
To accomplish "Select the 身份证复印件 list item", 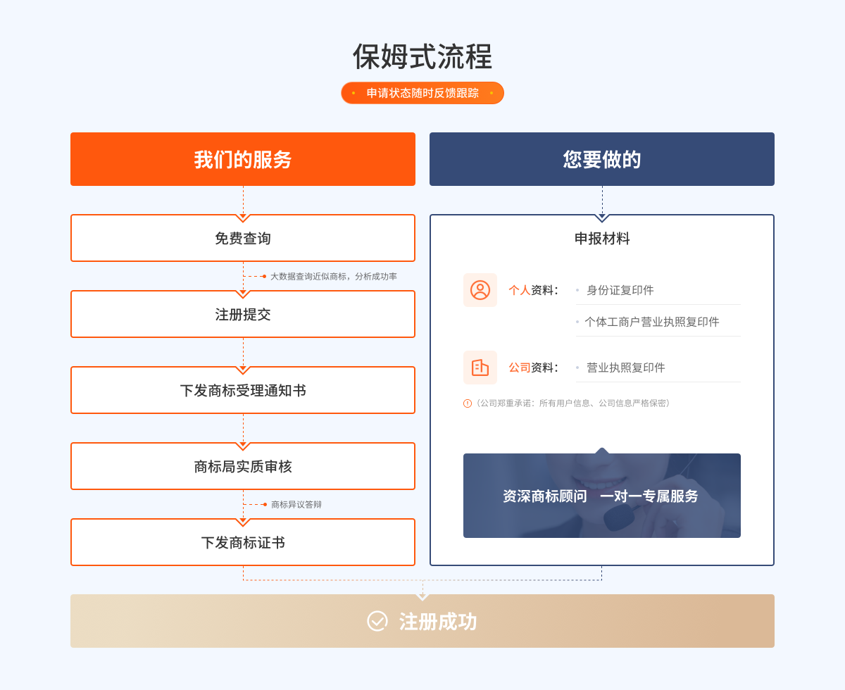I will point(620,290).
